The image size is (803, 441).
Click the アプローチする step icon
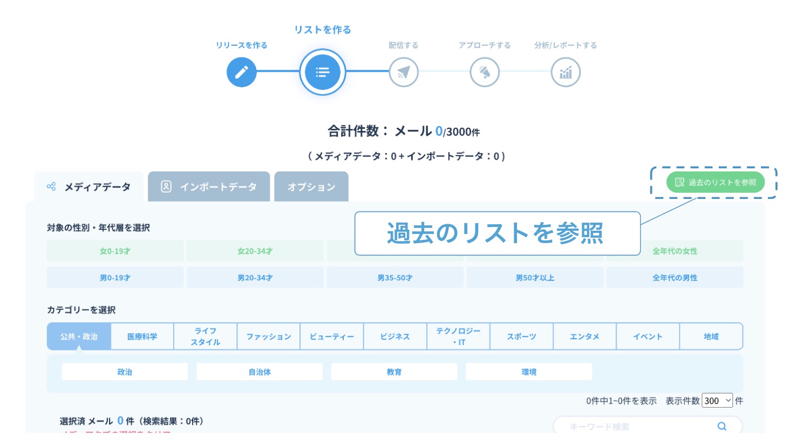point(484,72)
